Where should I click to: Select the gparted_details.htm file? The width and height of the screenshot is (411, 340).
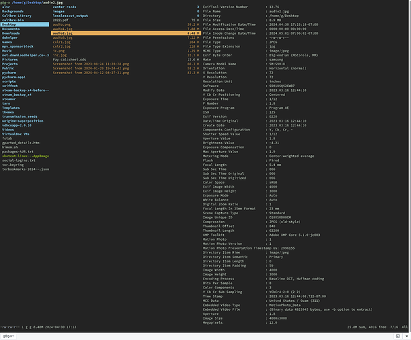20,143
